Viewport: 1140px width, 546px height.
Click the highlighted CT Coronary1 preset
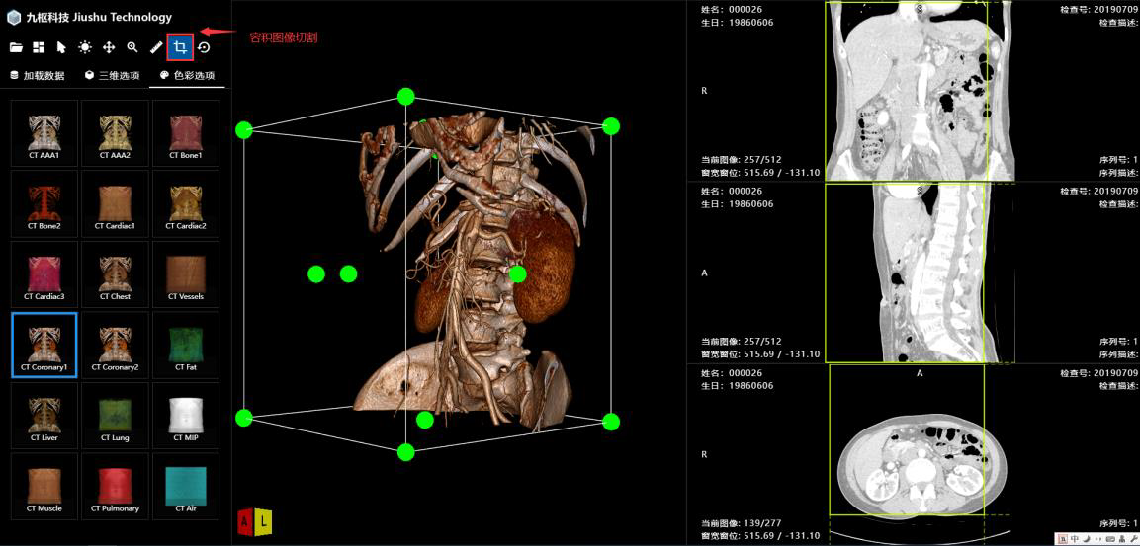(44, 345)
